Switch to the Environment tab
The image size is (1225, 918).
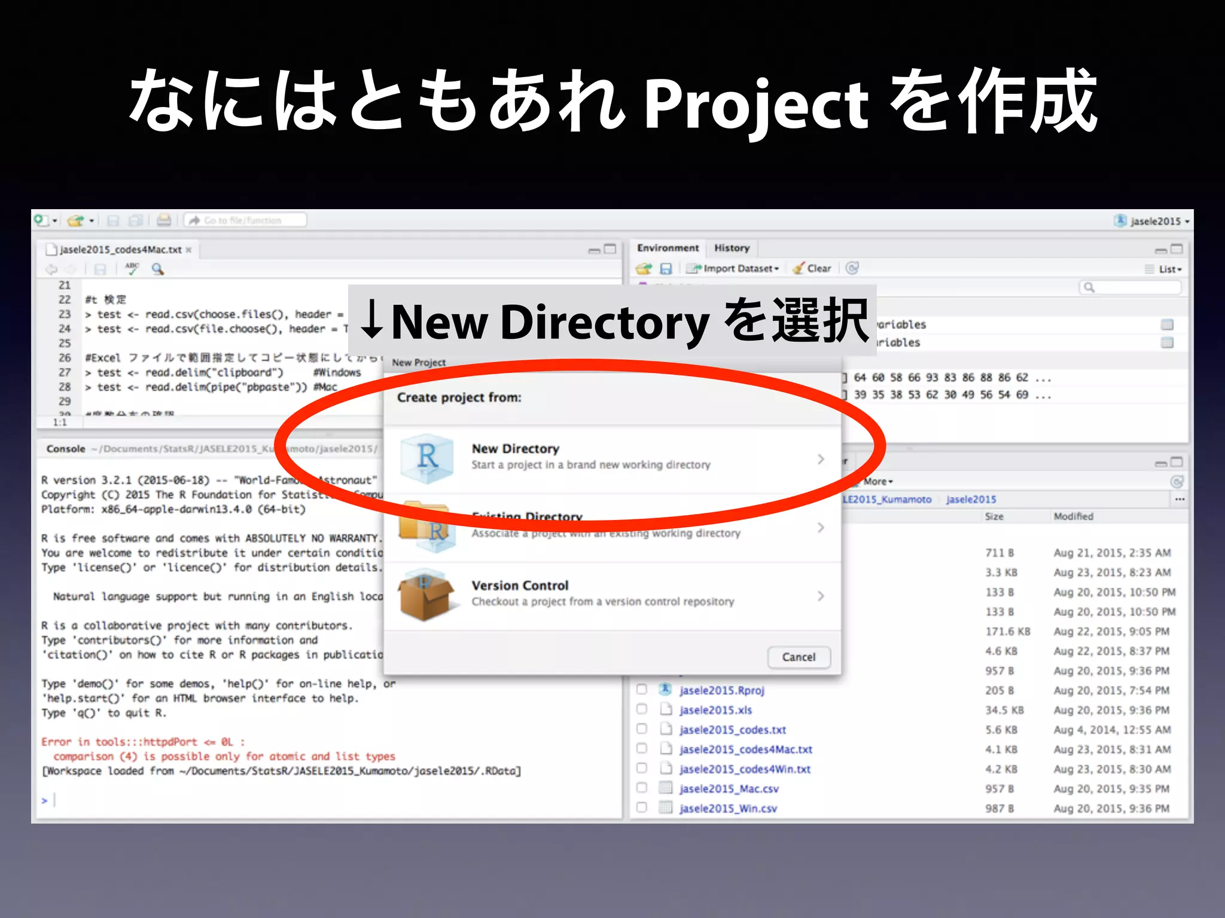pyautogui.click(x=668, y=248)
